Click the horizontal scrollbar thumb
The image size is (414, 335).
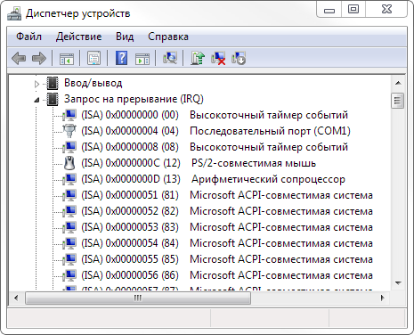[x=138, y=298]
